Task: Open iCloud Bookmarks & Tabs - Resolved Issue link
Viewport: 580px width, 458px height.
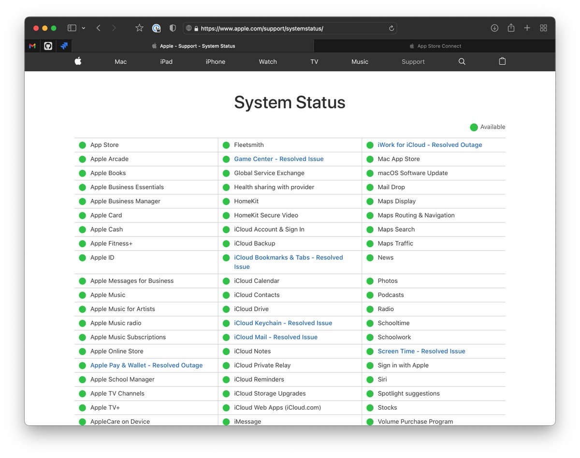Action: pos(289,262)
